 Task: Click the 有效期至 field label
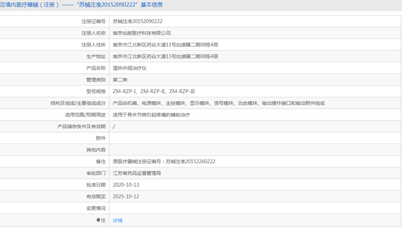(96, 196)
